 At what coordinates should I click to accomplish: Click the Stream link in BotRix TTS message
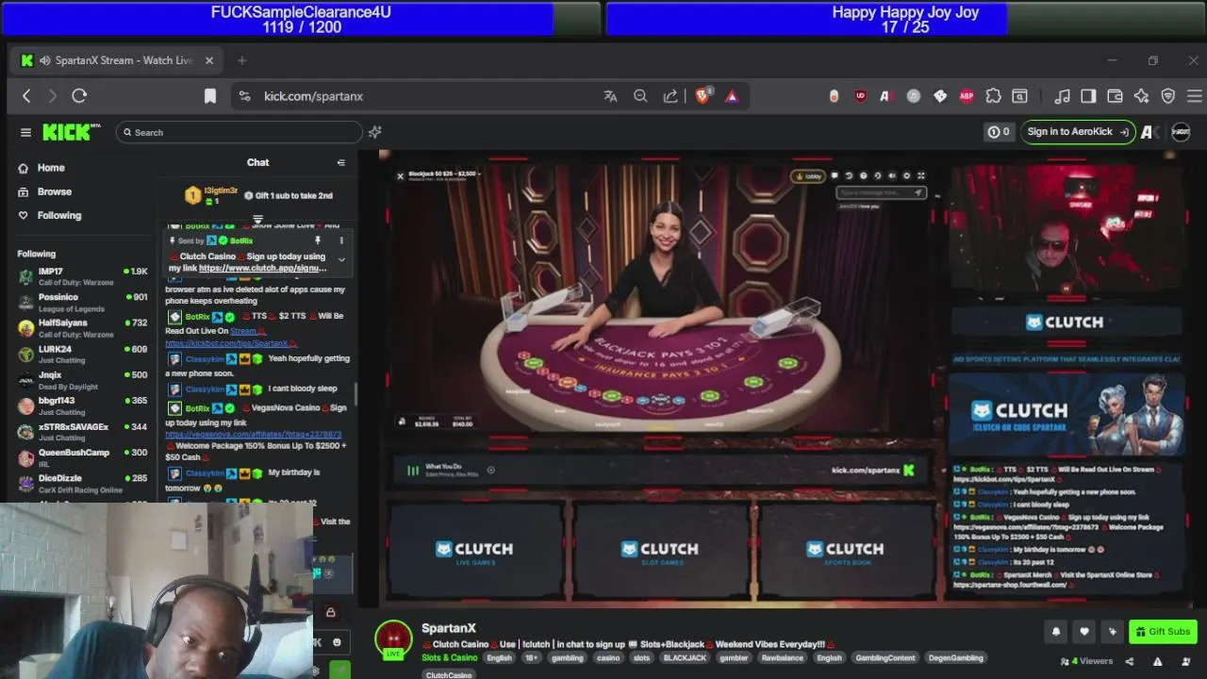(x=243, y=331)
